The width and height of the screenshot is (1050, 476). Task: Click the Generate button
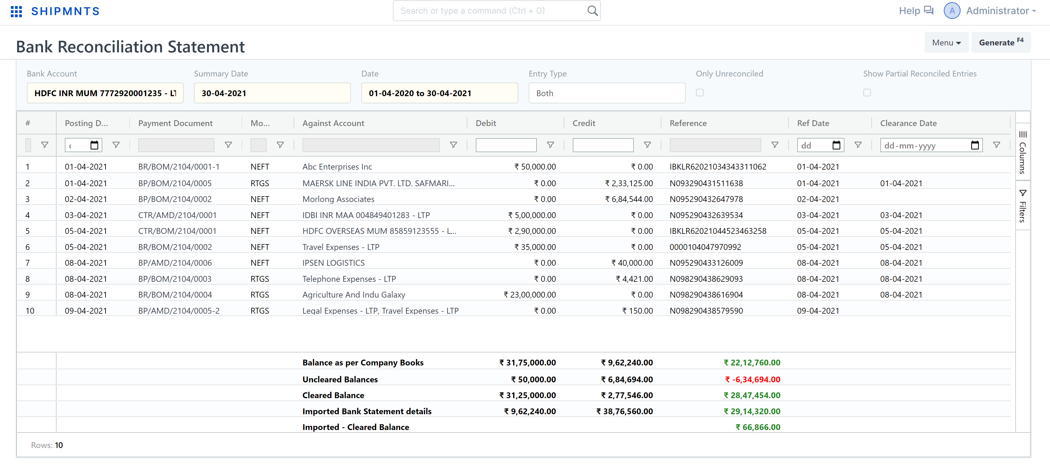pyautogui.click(x=1001, y=42)
